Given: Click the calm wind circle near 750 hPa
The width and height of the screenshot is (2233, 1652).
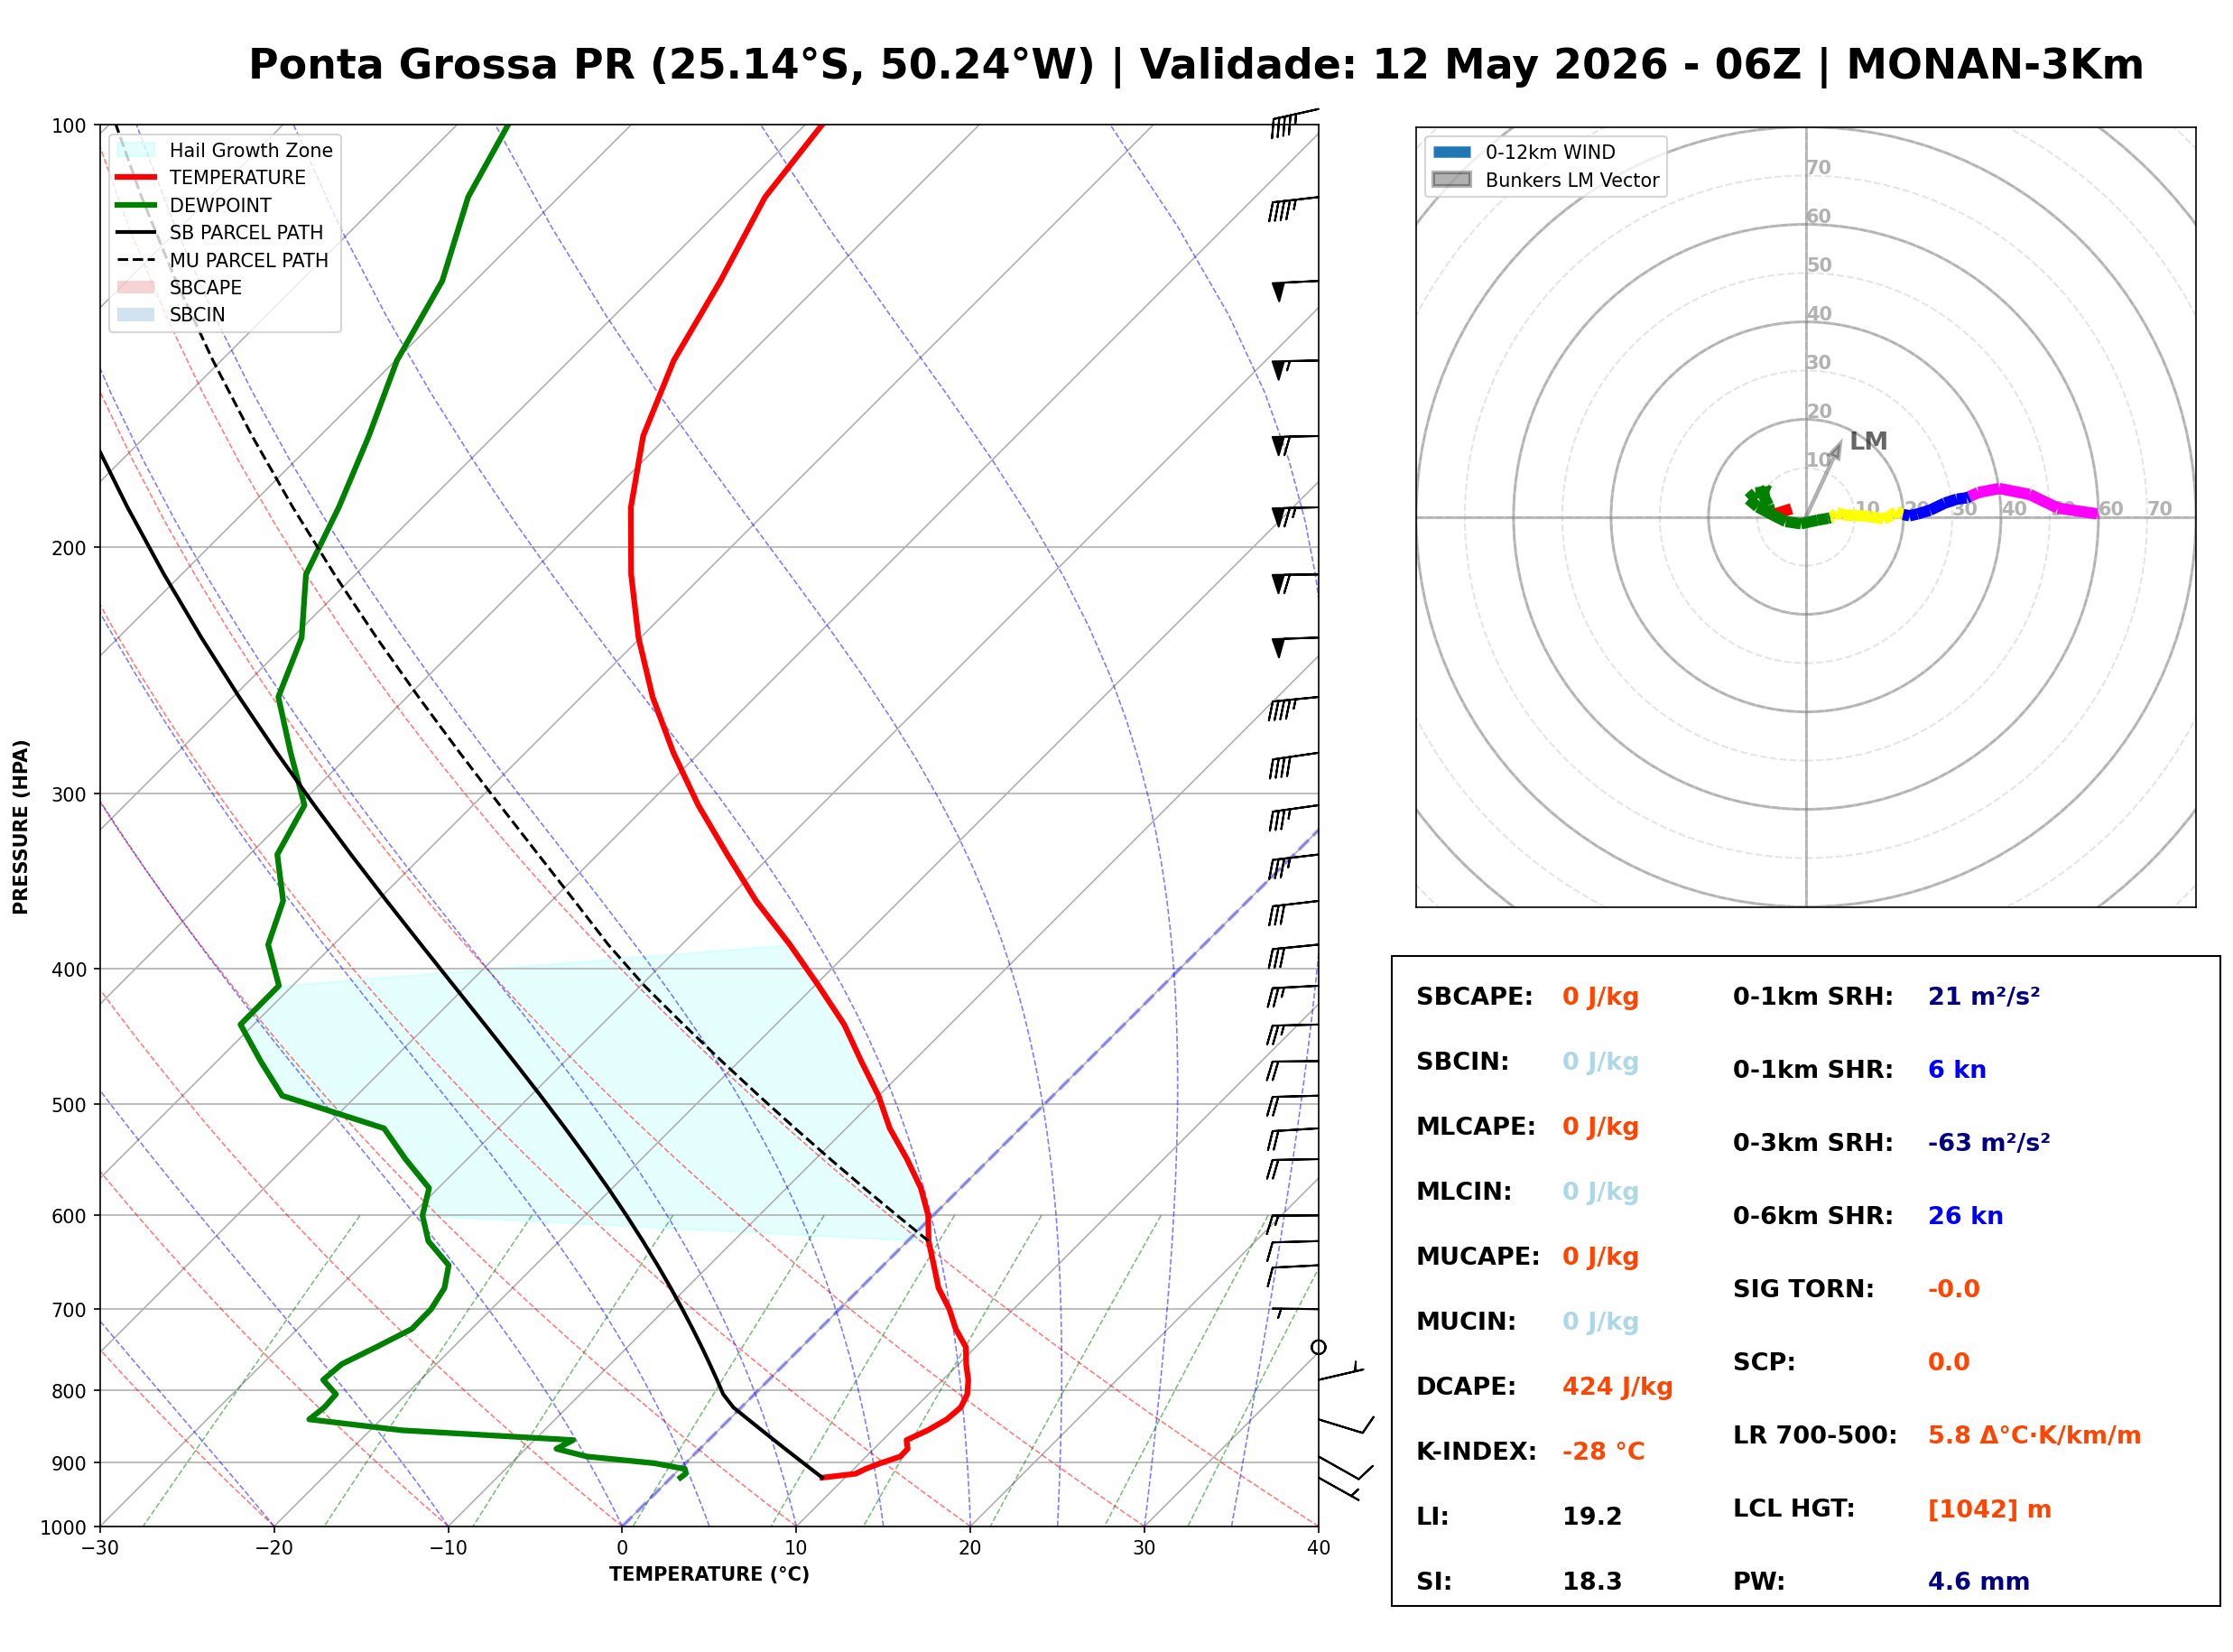Looking at the screenshot, I should click(x=1319, y=1348).
